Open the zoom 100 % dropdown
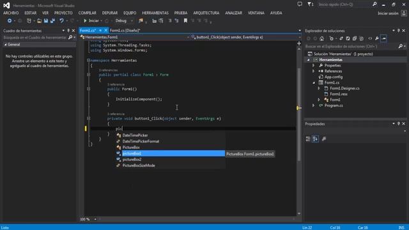This screenshot has width=409, height=230. click(95, 219)
